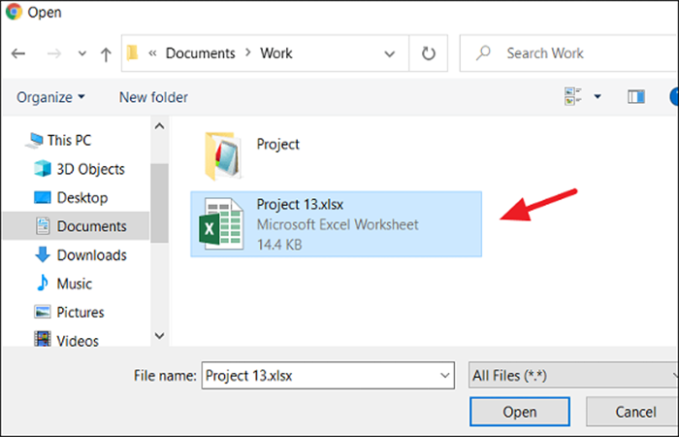679x437 pixels.
Task: Click the folder icon in address bar
Action: (132, 53)
